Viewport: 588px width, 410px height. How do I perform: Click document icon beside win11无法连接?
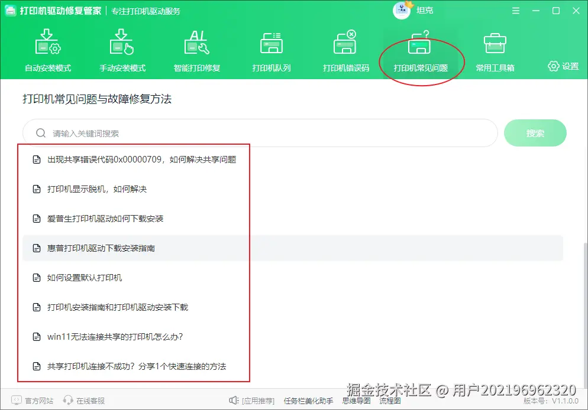pyautogui.click(x=36, y=337)
